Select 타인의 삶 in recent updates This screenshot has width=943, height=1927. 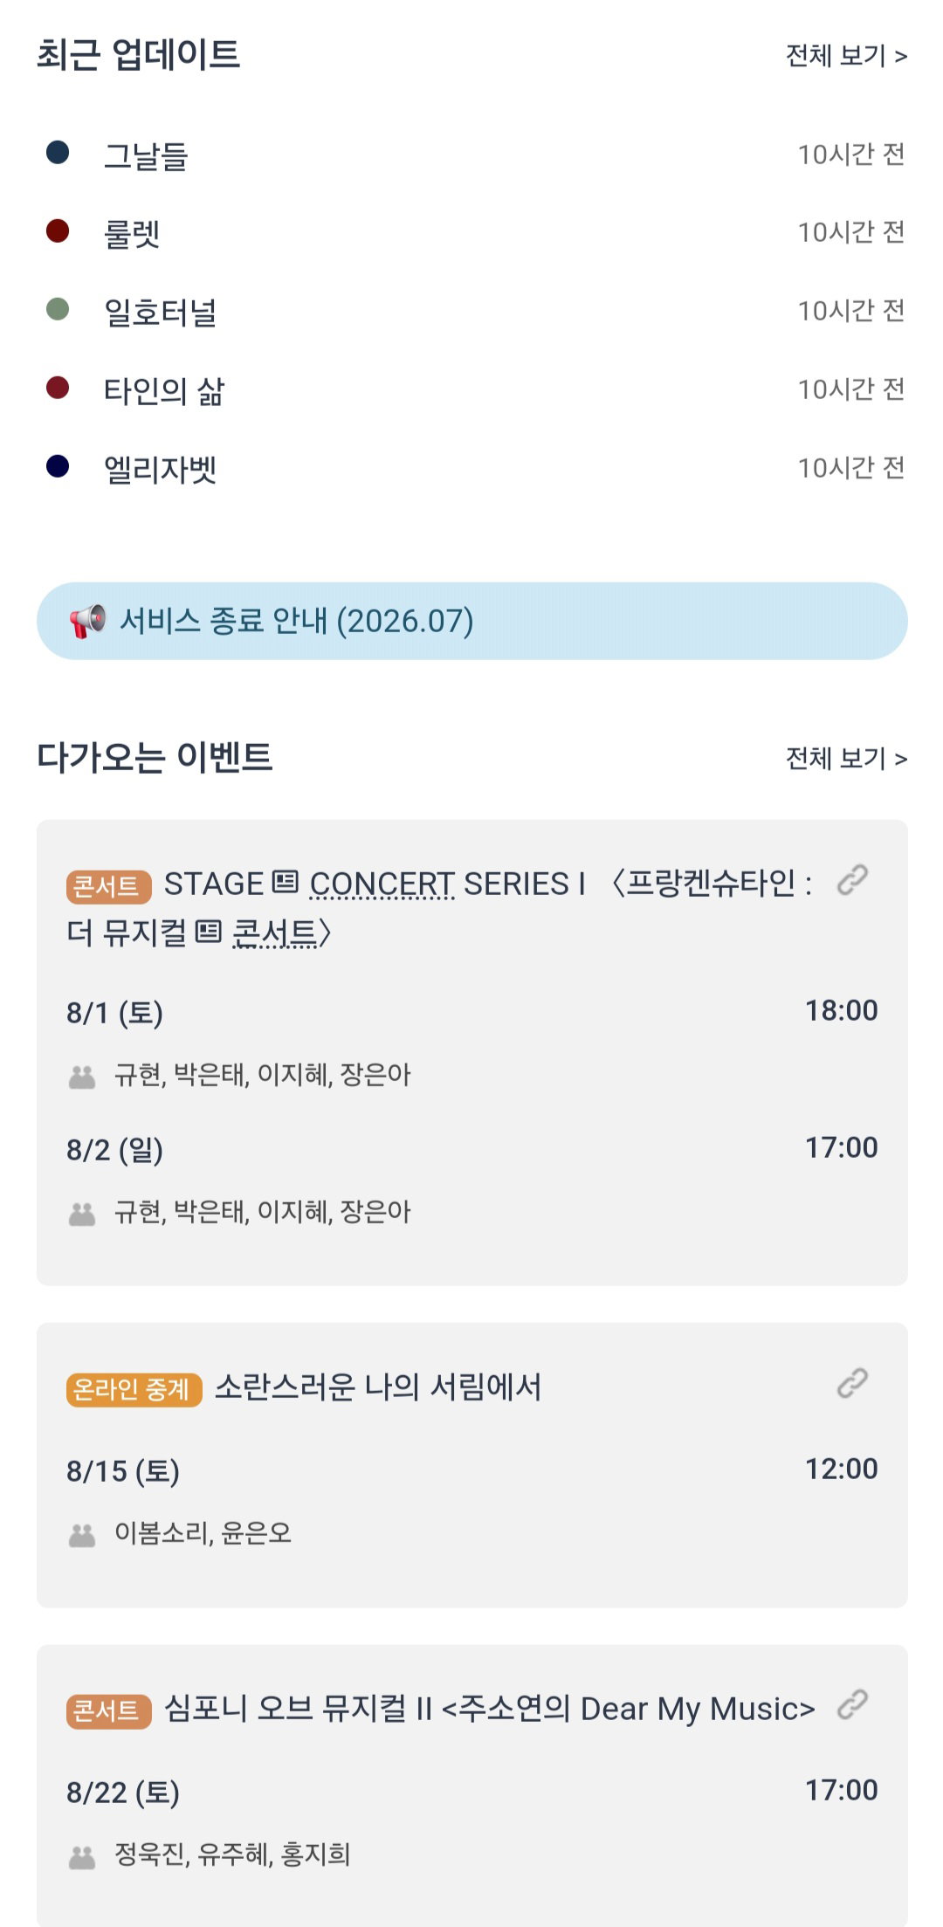coord(471,390)
